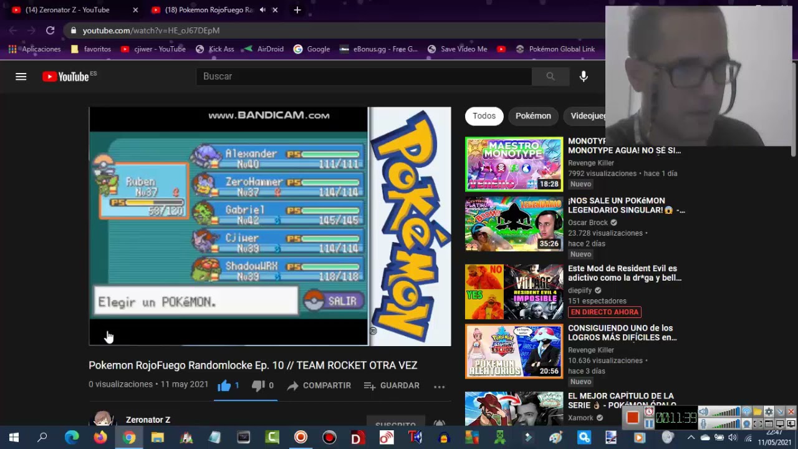This screenshot has width=798, height=449.
Task: Toggle Bandicam webcam overlay icon
Action: [747, 423]
